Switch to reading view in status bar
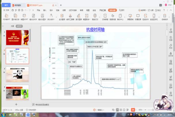 (x=124, y=110)
